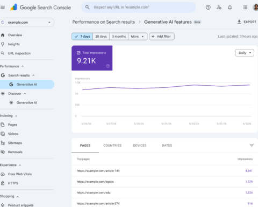The height and width of the screenshot is (207, 258).
Task: Switch to the Pages tab
Action: [85, 146]
